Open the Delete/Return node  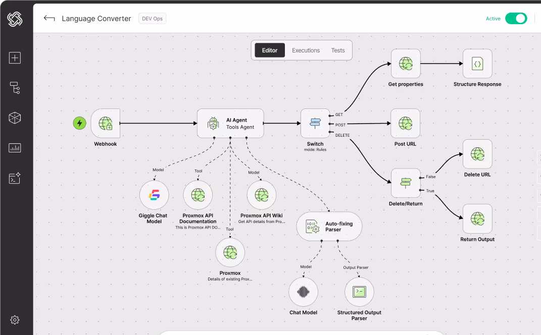point(405,183)
